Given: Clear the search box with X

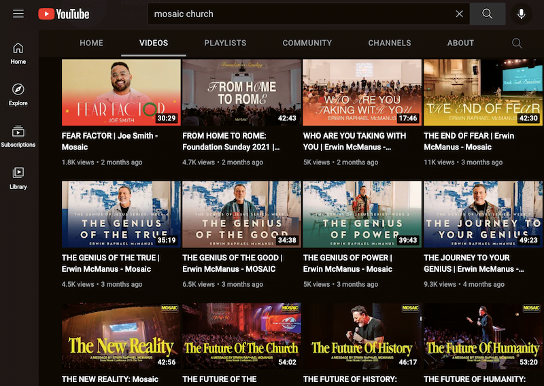Looking at the screenshot, I should 459,14.
